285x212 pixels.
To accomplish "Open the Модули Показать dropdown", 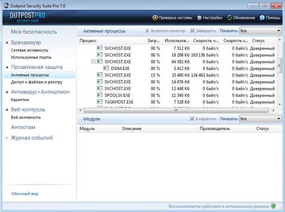I will [260, 119].
